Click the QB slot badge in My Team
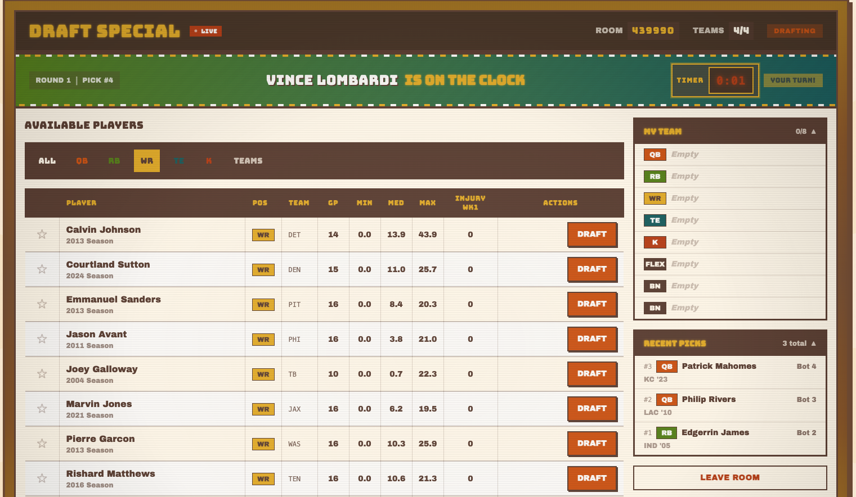Image resolution: width=856 pixels, height=497 pixels. (x=655, y=154)
